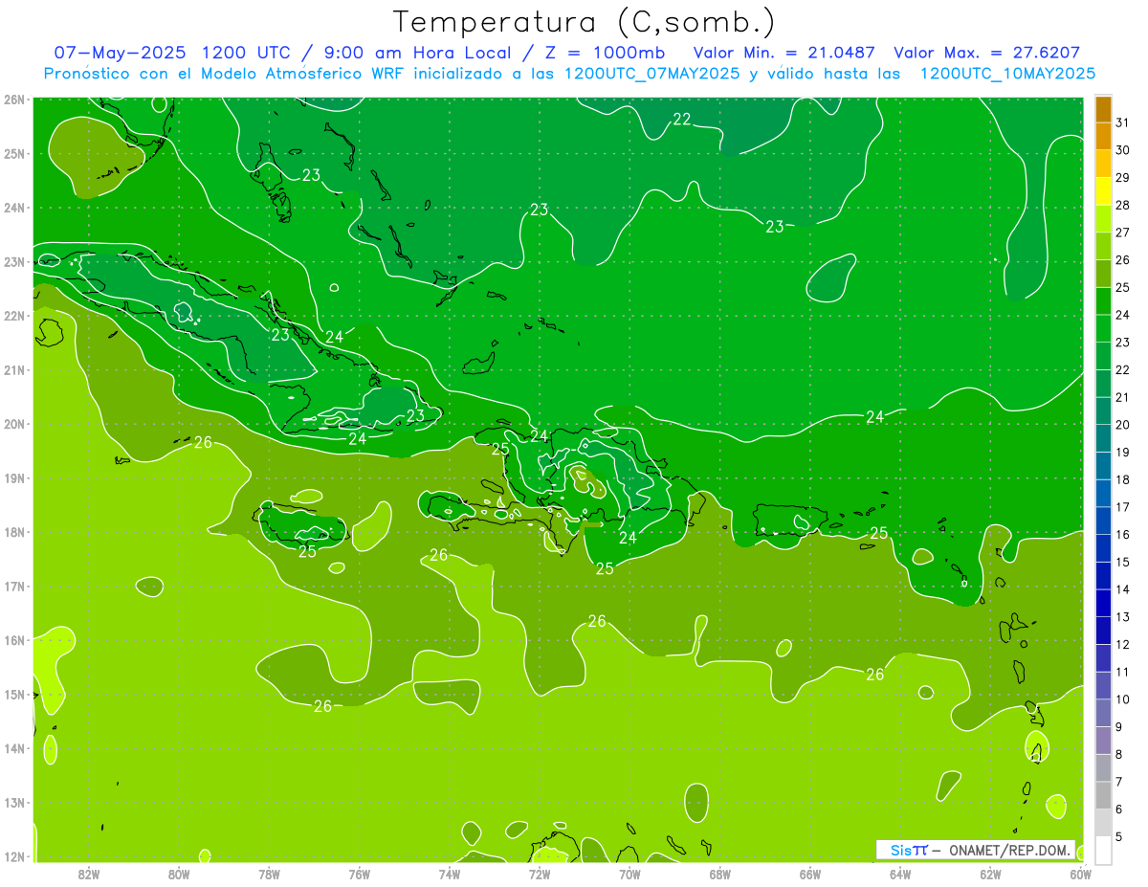Image resolution: width=1148 pixels, height=887 pixels.
Task: Click legend color band between 22 and 23
Action: pos(1103,357)
